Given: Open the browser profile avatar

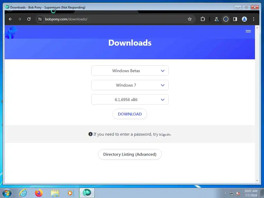Looking at the screenshot, I should pyautogui.click(x=244, y=19).
